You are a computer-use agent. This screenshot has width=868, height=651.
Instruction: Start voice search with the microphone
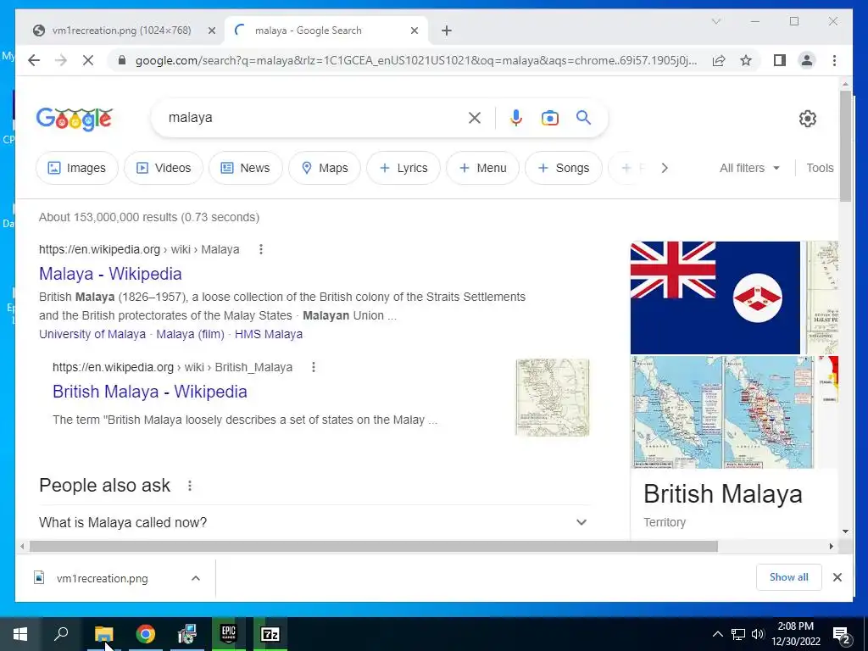[x=516, y=118]
